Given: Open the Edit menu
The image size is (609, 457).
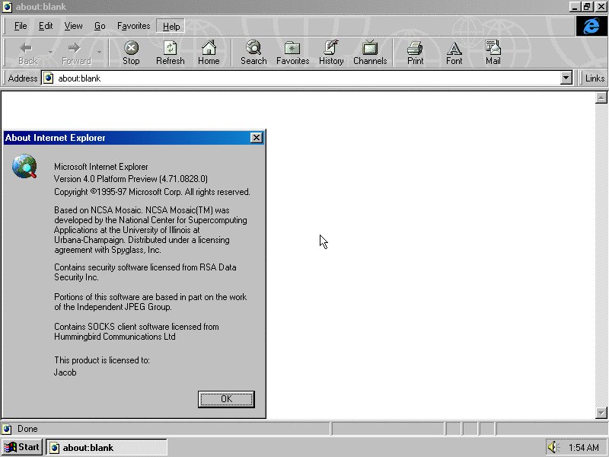Looking at the screenshot, I should point(46,26).
